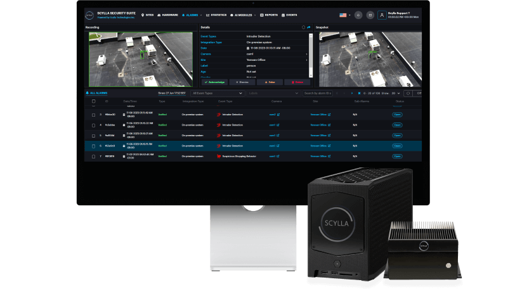Open the language flag dropdown
This screenshot has width=515, height=289.
pyautogui.click(x=344, y=15)
